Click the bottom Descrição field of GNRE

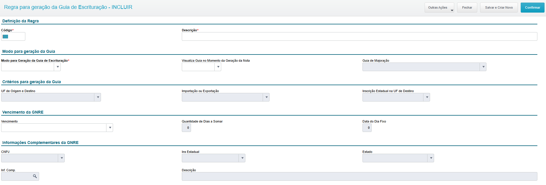click(x=359, y=176)
